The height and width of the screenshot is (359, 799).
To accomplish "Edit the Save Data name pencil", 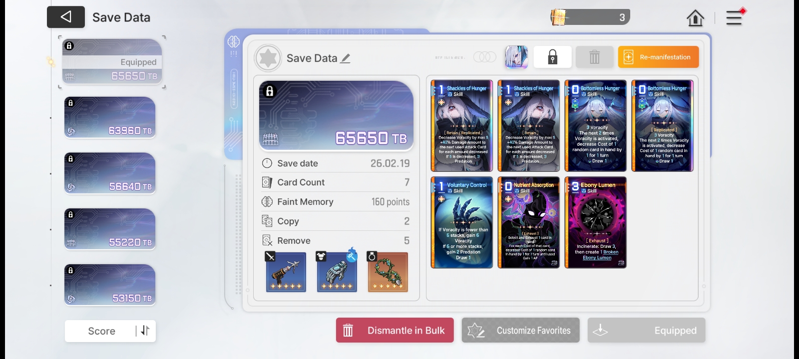I will (346, 58).
